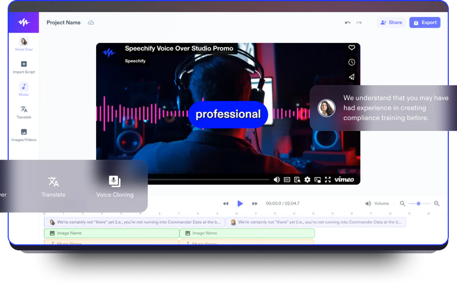The image size is (457, 286).
Task: Select the Project Name title
Action: (x=63, y=23)
